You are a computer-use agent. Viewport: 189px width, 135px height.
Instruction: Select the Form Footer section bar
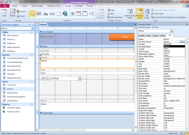pos(87,113)
